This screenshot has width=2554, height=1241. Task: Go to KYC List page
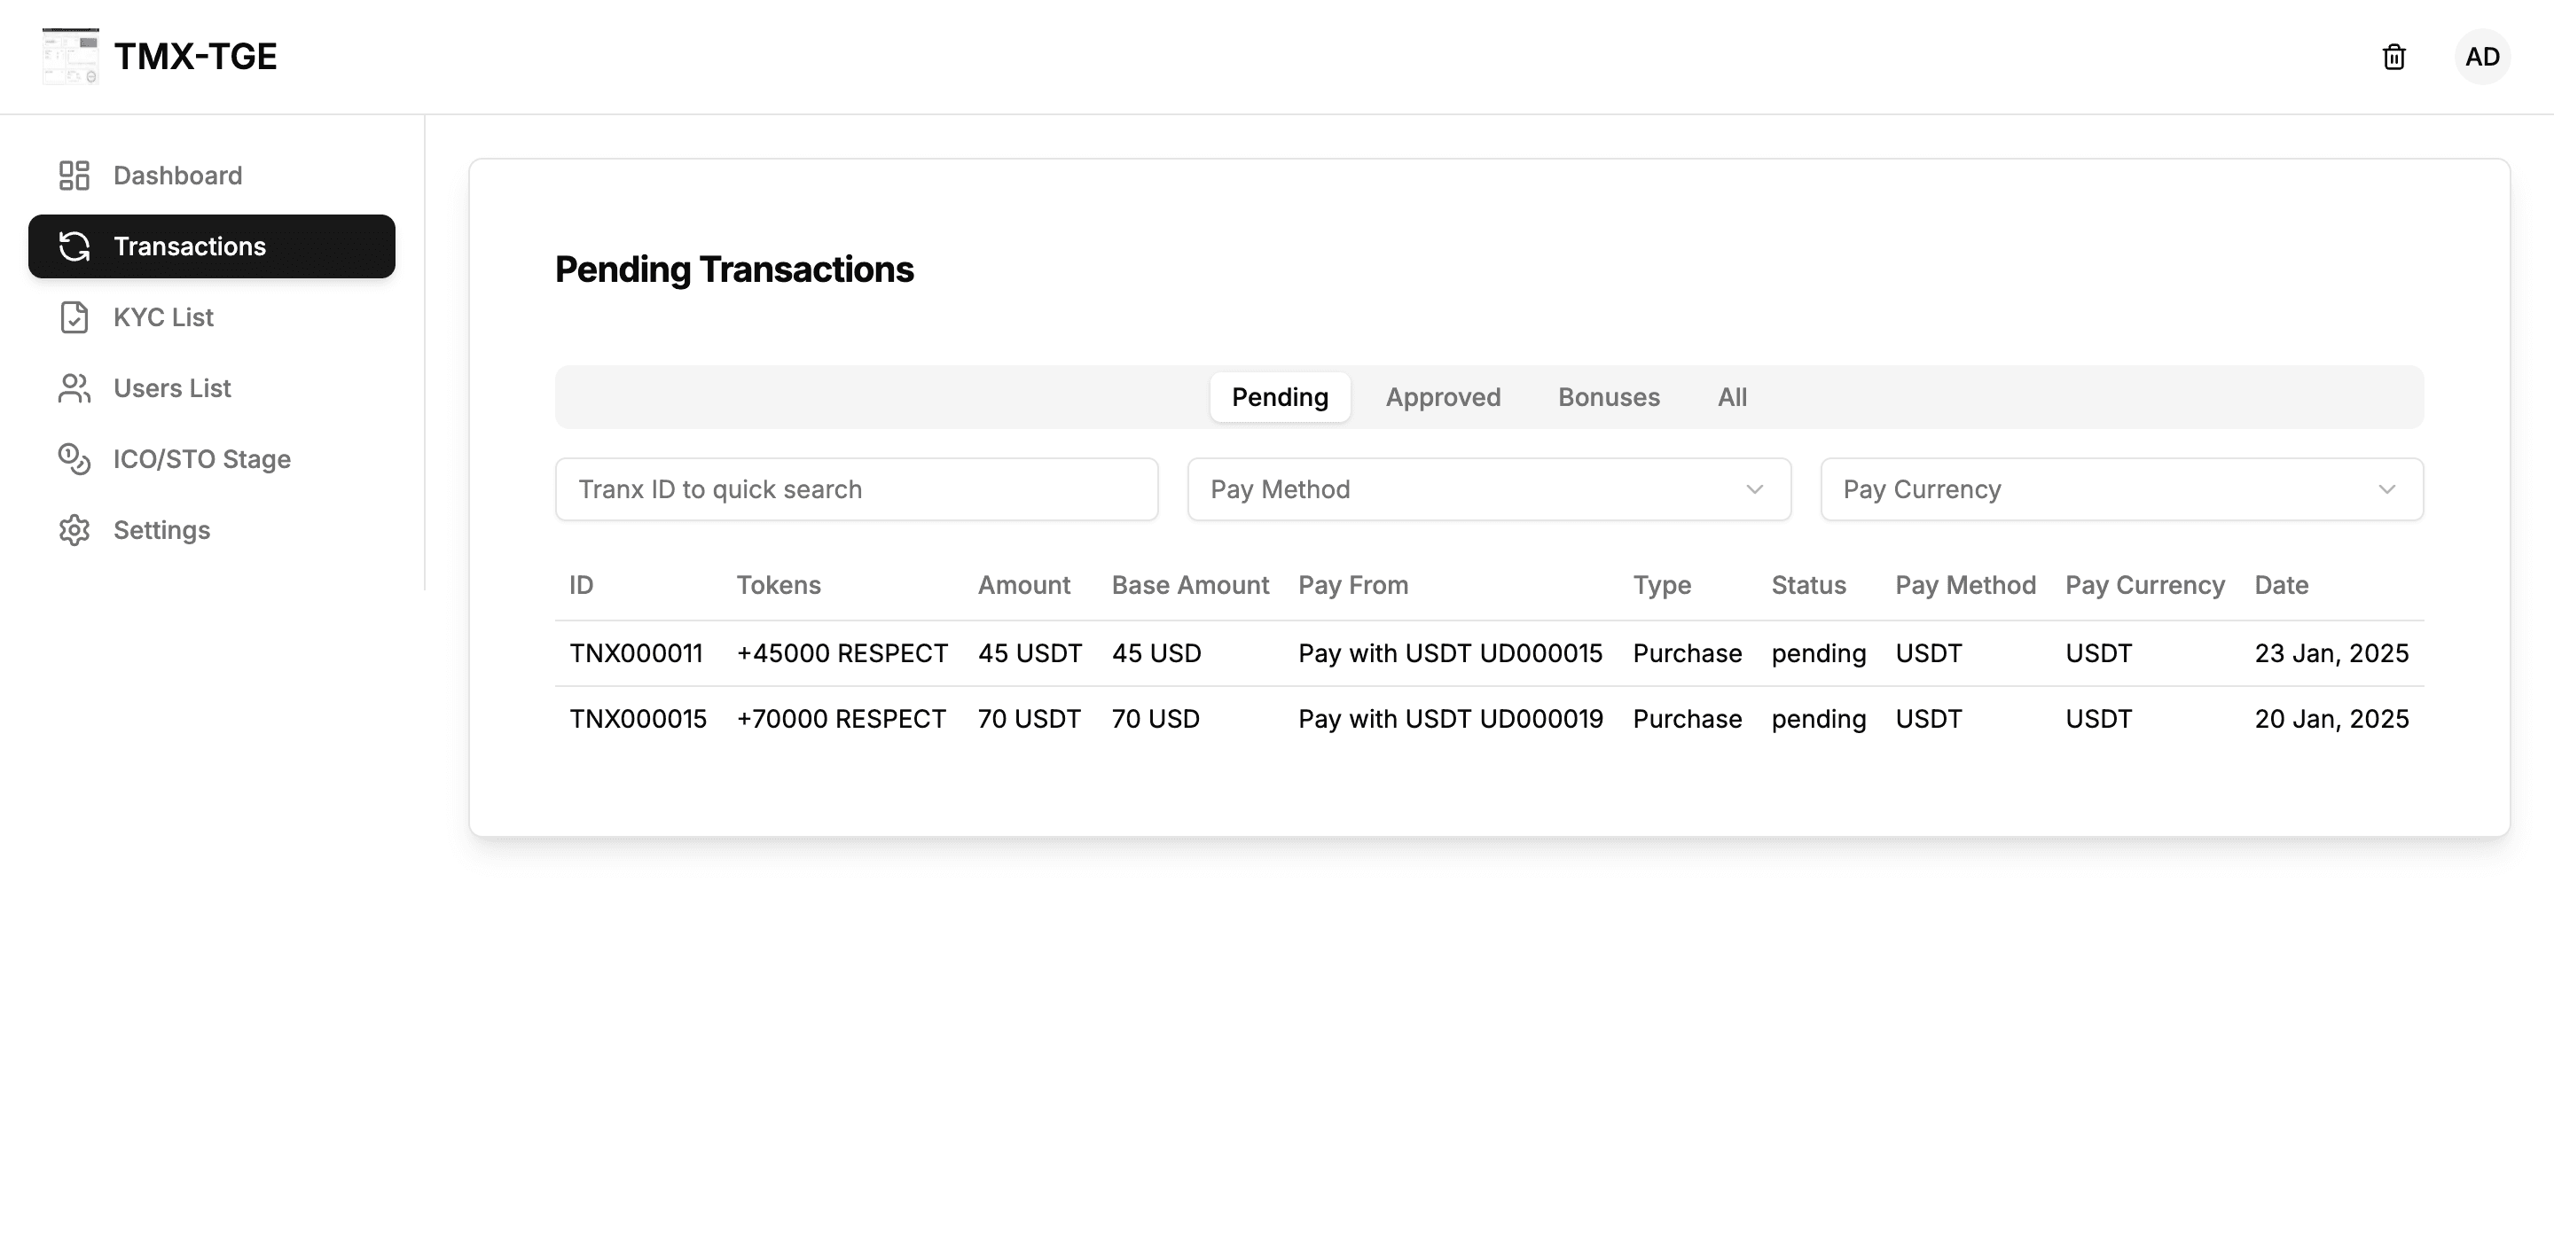(x=211, y=317)
